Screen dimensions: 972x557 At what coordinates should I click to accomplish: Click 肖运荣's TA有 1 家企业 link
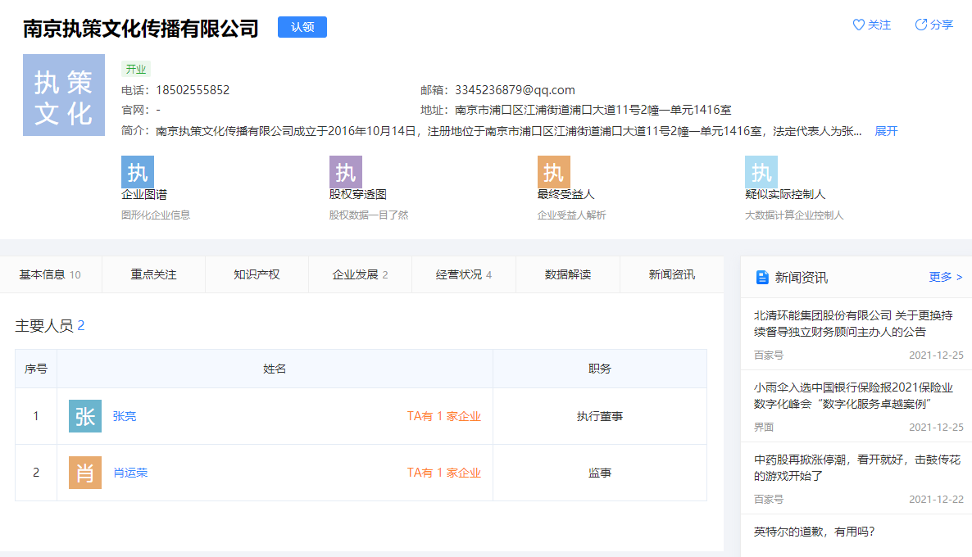pyautogui.click(x=443, y=473)
